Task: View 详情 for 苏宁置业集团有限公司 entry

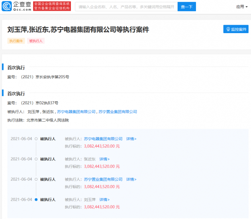Action: click(131, 179)
